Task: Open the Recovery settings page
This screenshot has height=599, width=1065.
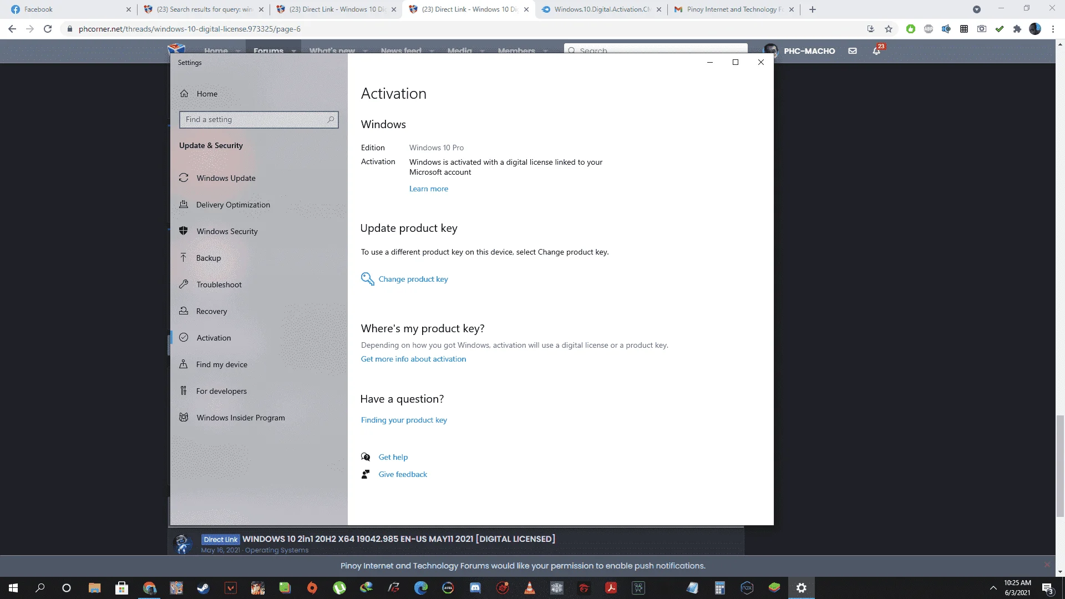Action: coord(211,311)
